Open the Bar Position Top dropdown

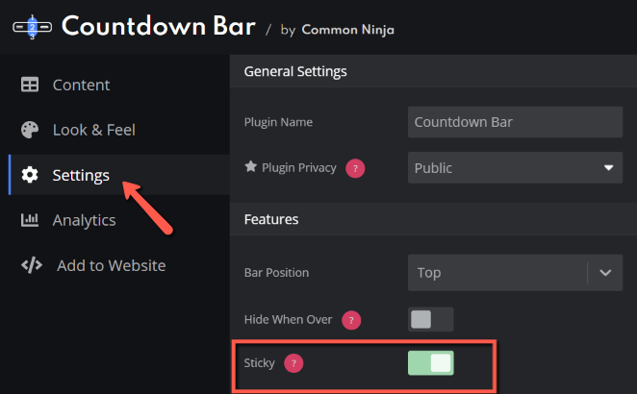(515, 273)
